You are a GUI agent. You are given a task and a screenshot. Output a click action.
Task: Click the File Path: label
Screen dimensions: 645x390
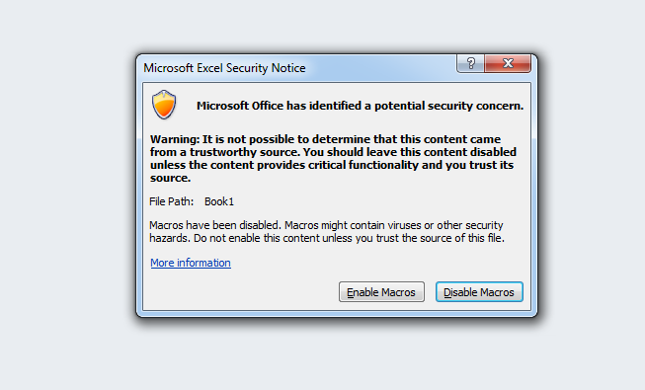click(x=171, y=201)
